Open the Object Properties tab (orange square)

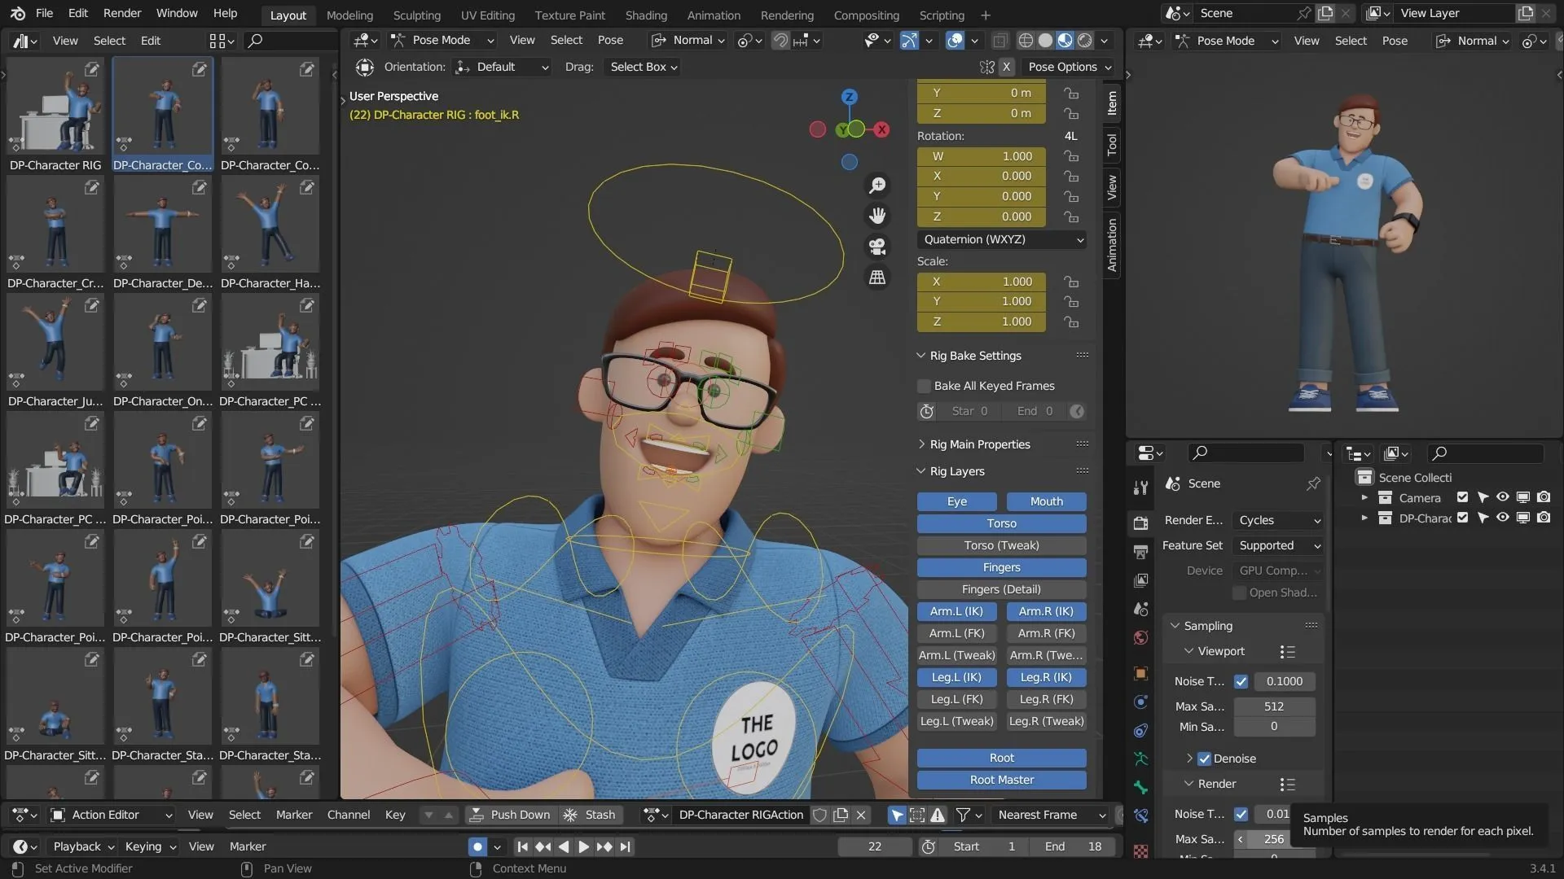(x=1140, y=673)
